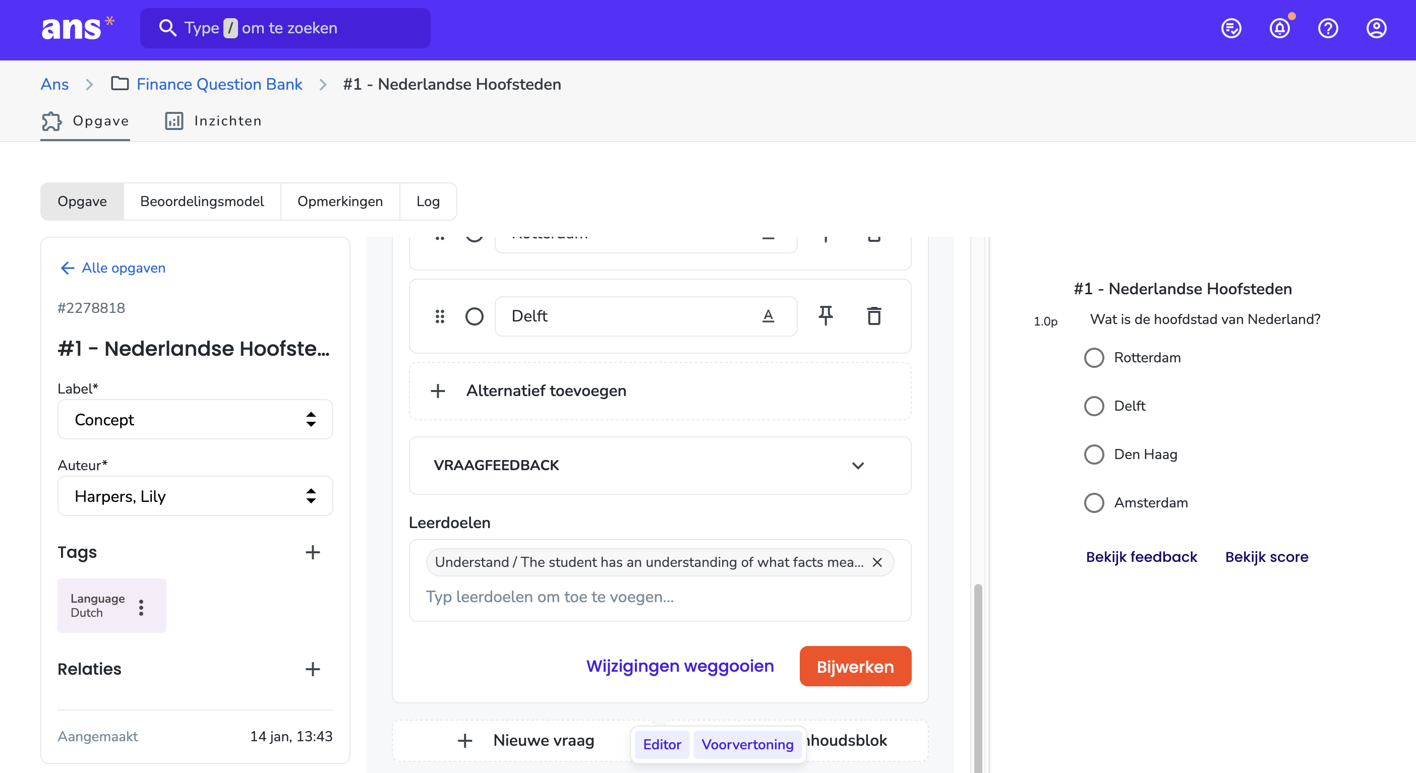Screen dimensions: 1416x773
Task: Open the Auteur dropdown showing Harpers, Lily
Action: 195,495
